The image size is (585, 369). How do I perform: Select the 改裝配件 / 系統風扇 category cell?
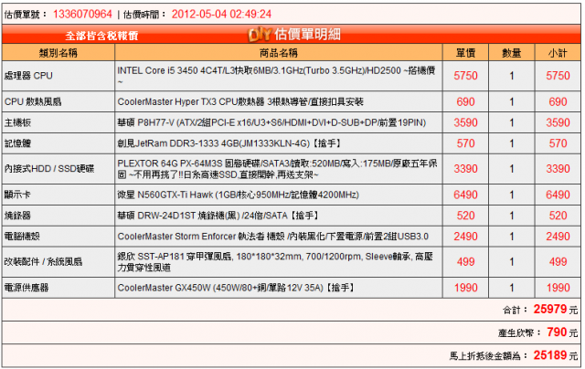pos(58,261)
